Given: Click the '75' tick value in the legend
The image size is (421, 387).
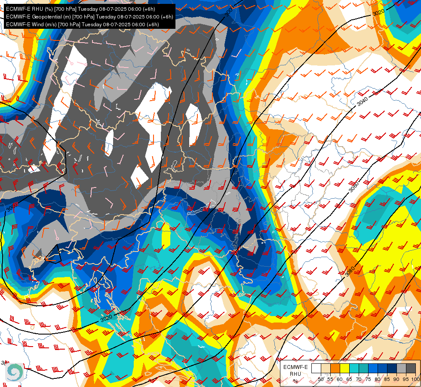Looking at the screenshot, I should click(x=368, y=379).
